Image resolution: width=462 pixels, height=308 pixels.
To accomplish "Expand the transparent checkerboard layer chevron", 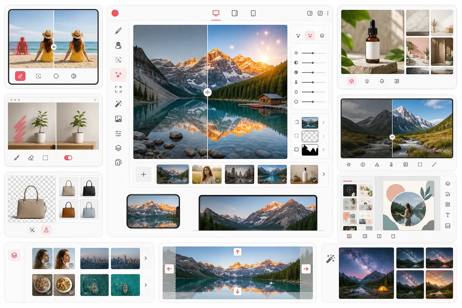I will point(324,136).
